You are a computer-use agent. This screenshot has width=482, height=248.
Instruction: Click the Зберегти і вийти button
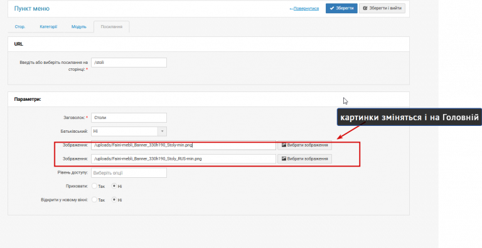(x=382, y=8)
